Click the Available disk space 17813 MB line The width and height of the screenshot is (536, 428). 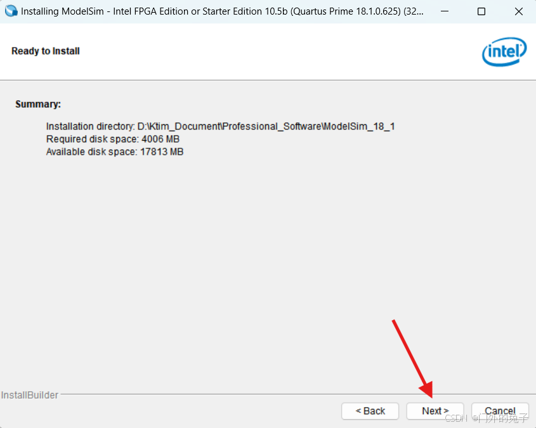point(115,152)
